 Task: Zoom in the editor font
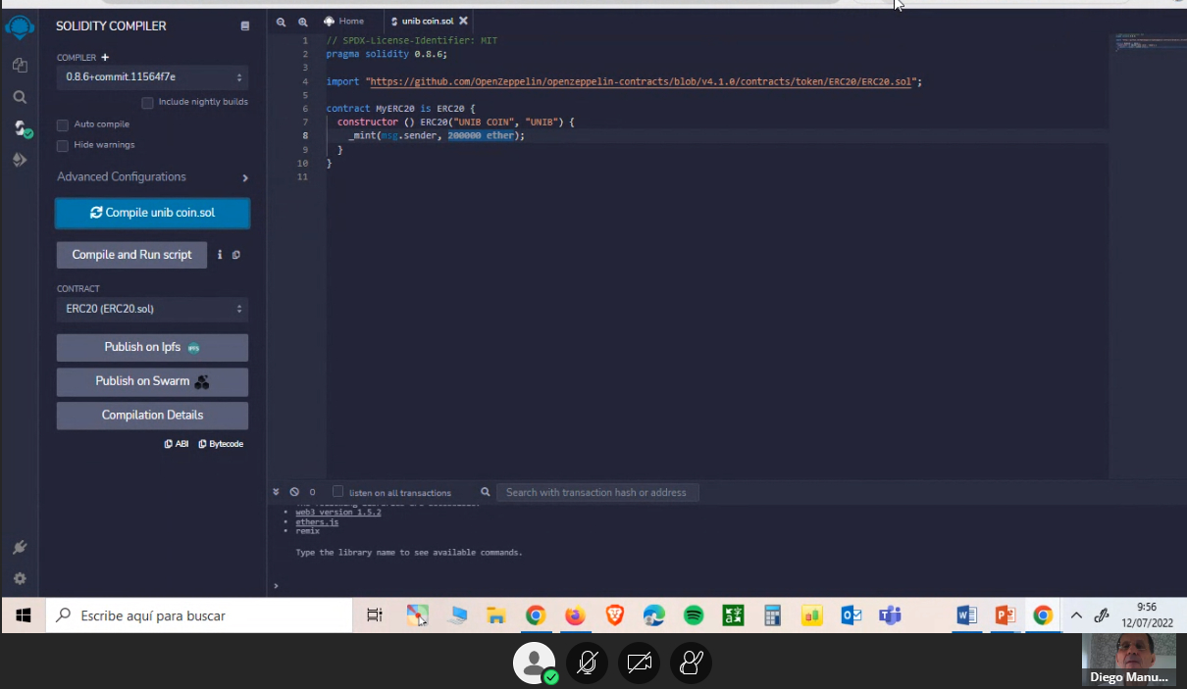pyautogui.click(x=303, y=21)
